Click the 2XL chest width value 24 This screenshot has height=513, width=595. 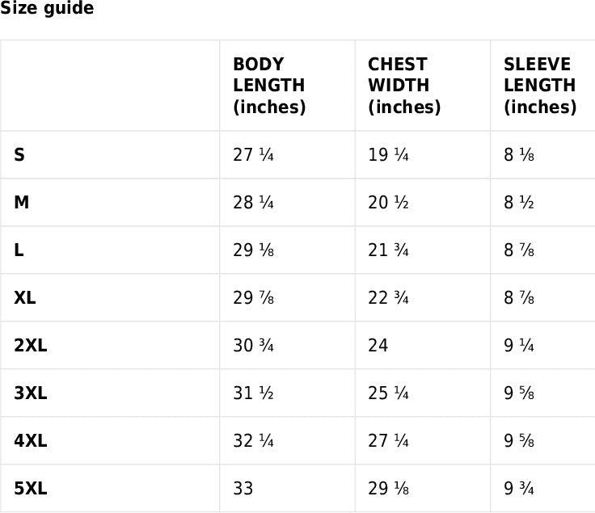378,346
